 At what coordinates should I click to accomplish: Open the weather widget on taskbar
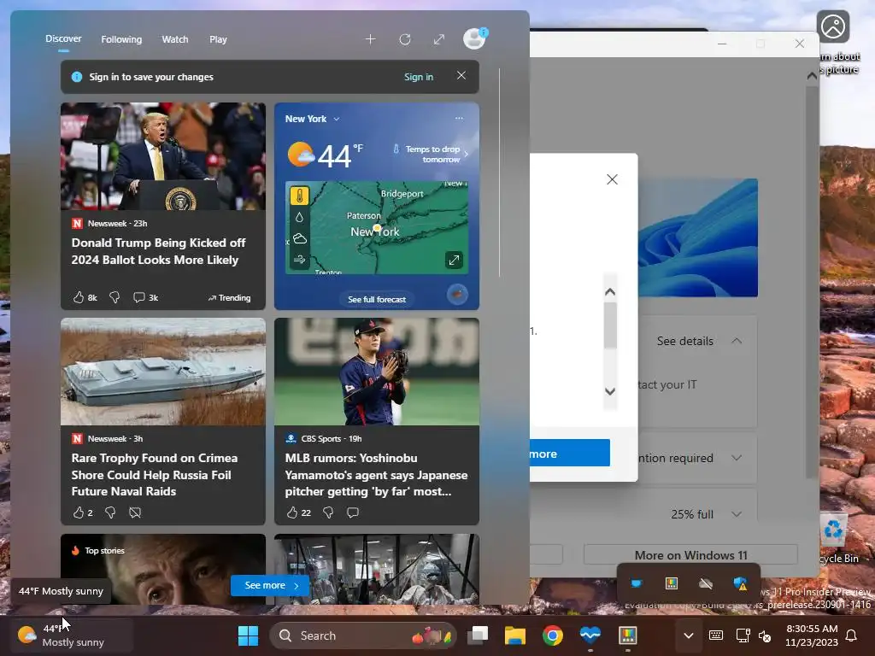(73, 635)
